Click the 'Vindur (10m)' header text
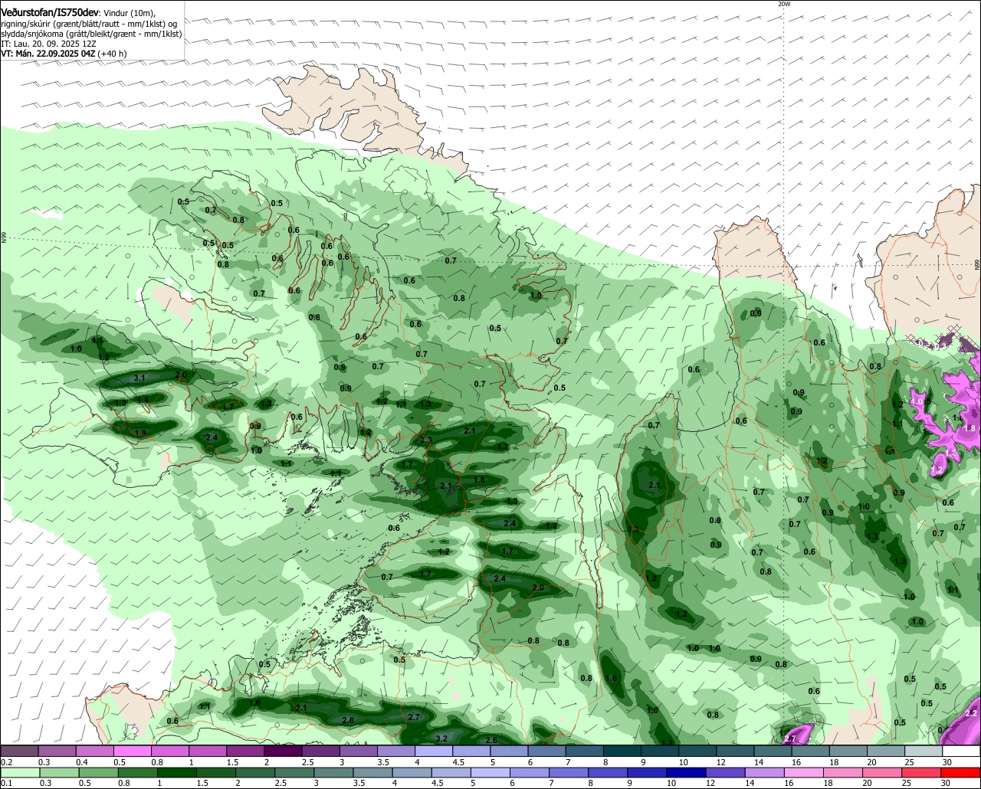Screen dimensions: 981x789 coord(129,13)
